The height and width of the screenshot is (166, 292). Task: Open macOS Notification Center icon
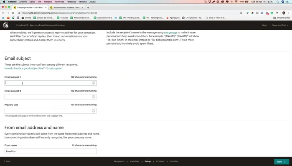pos(287,2)
